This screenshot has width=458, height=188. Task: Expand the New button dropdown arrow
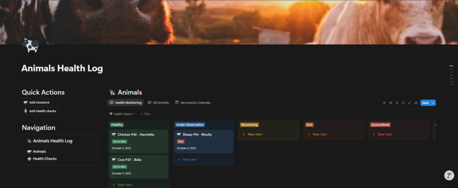433,103
